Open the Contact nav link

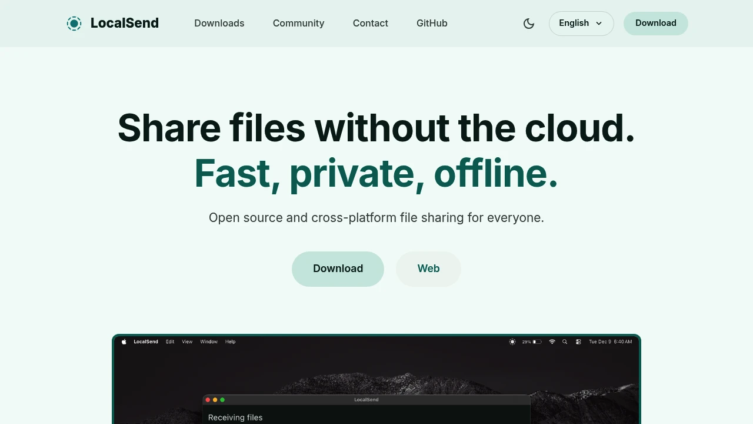(371, 24)
